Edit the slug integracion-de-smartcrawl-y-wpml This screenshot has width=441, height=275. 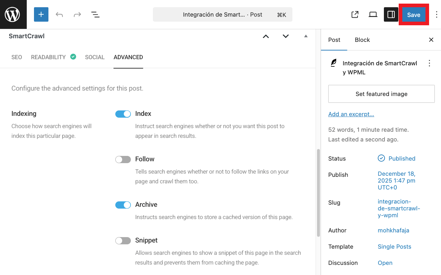click(399, 209)
